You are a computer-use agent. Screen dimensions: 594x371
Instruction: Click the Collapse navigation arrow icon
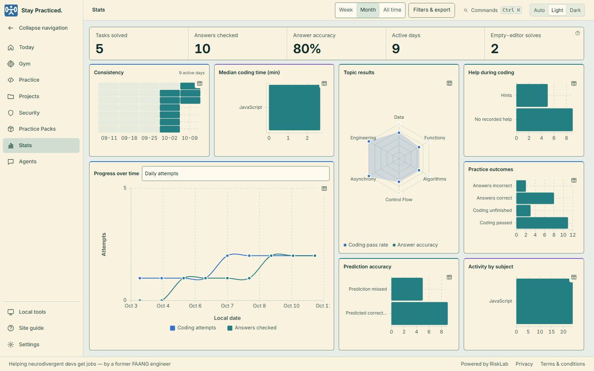click(11, 28)
